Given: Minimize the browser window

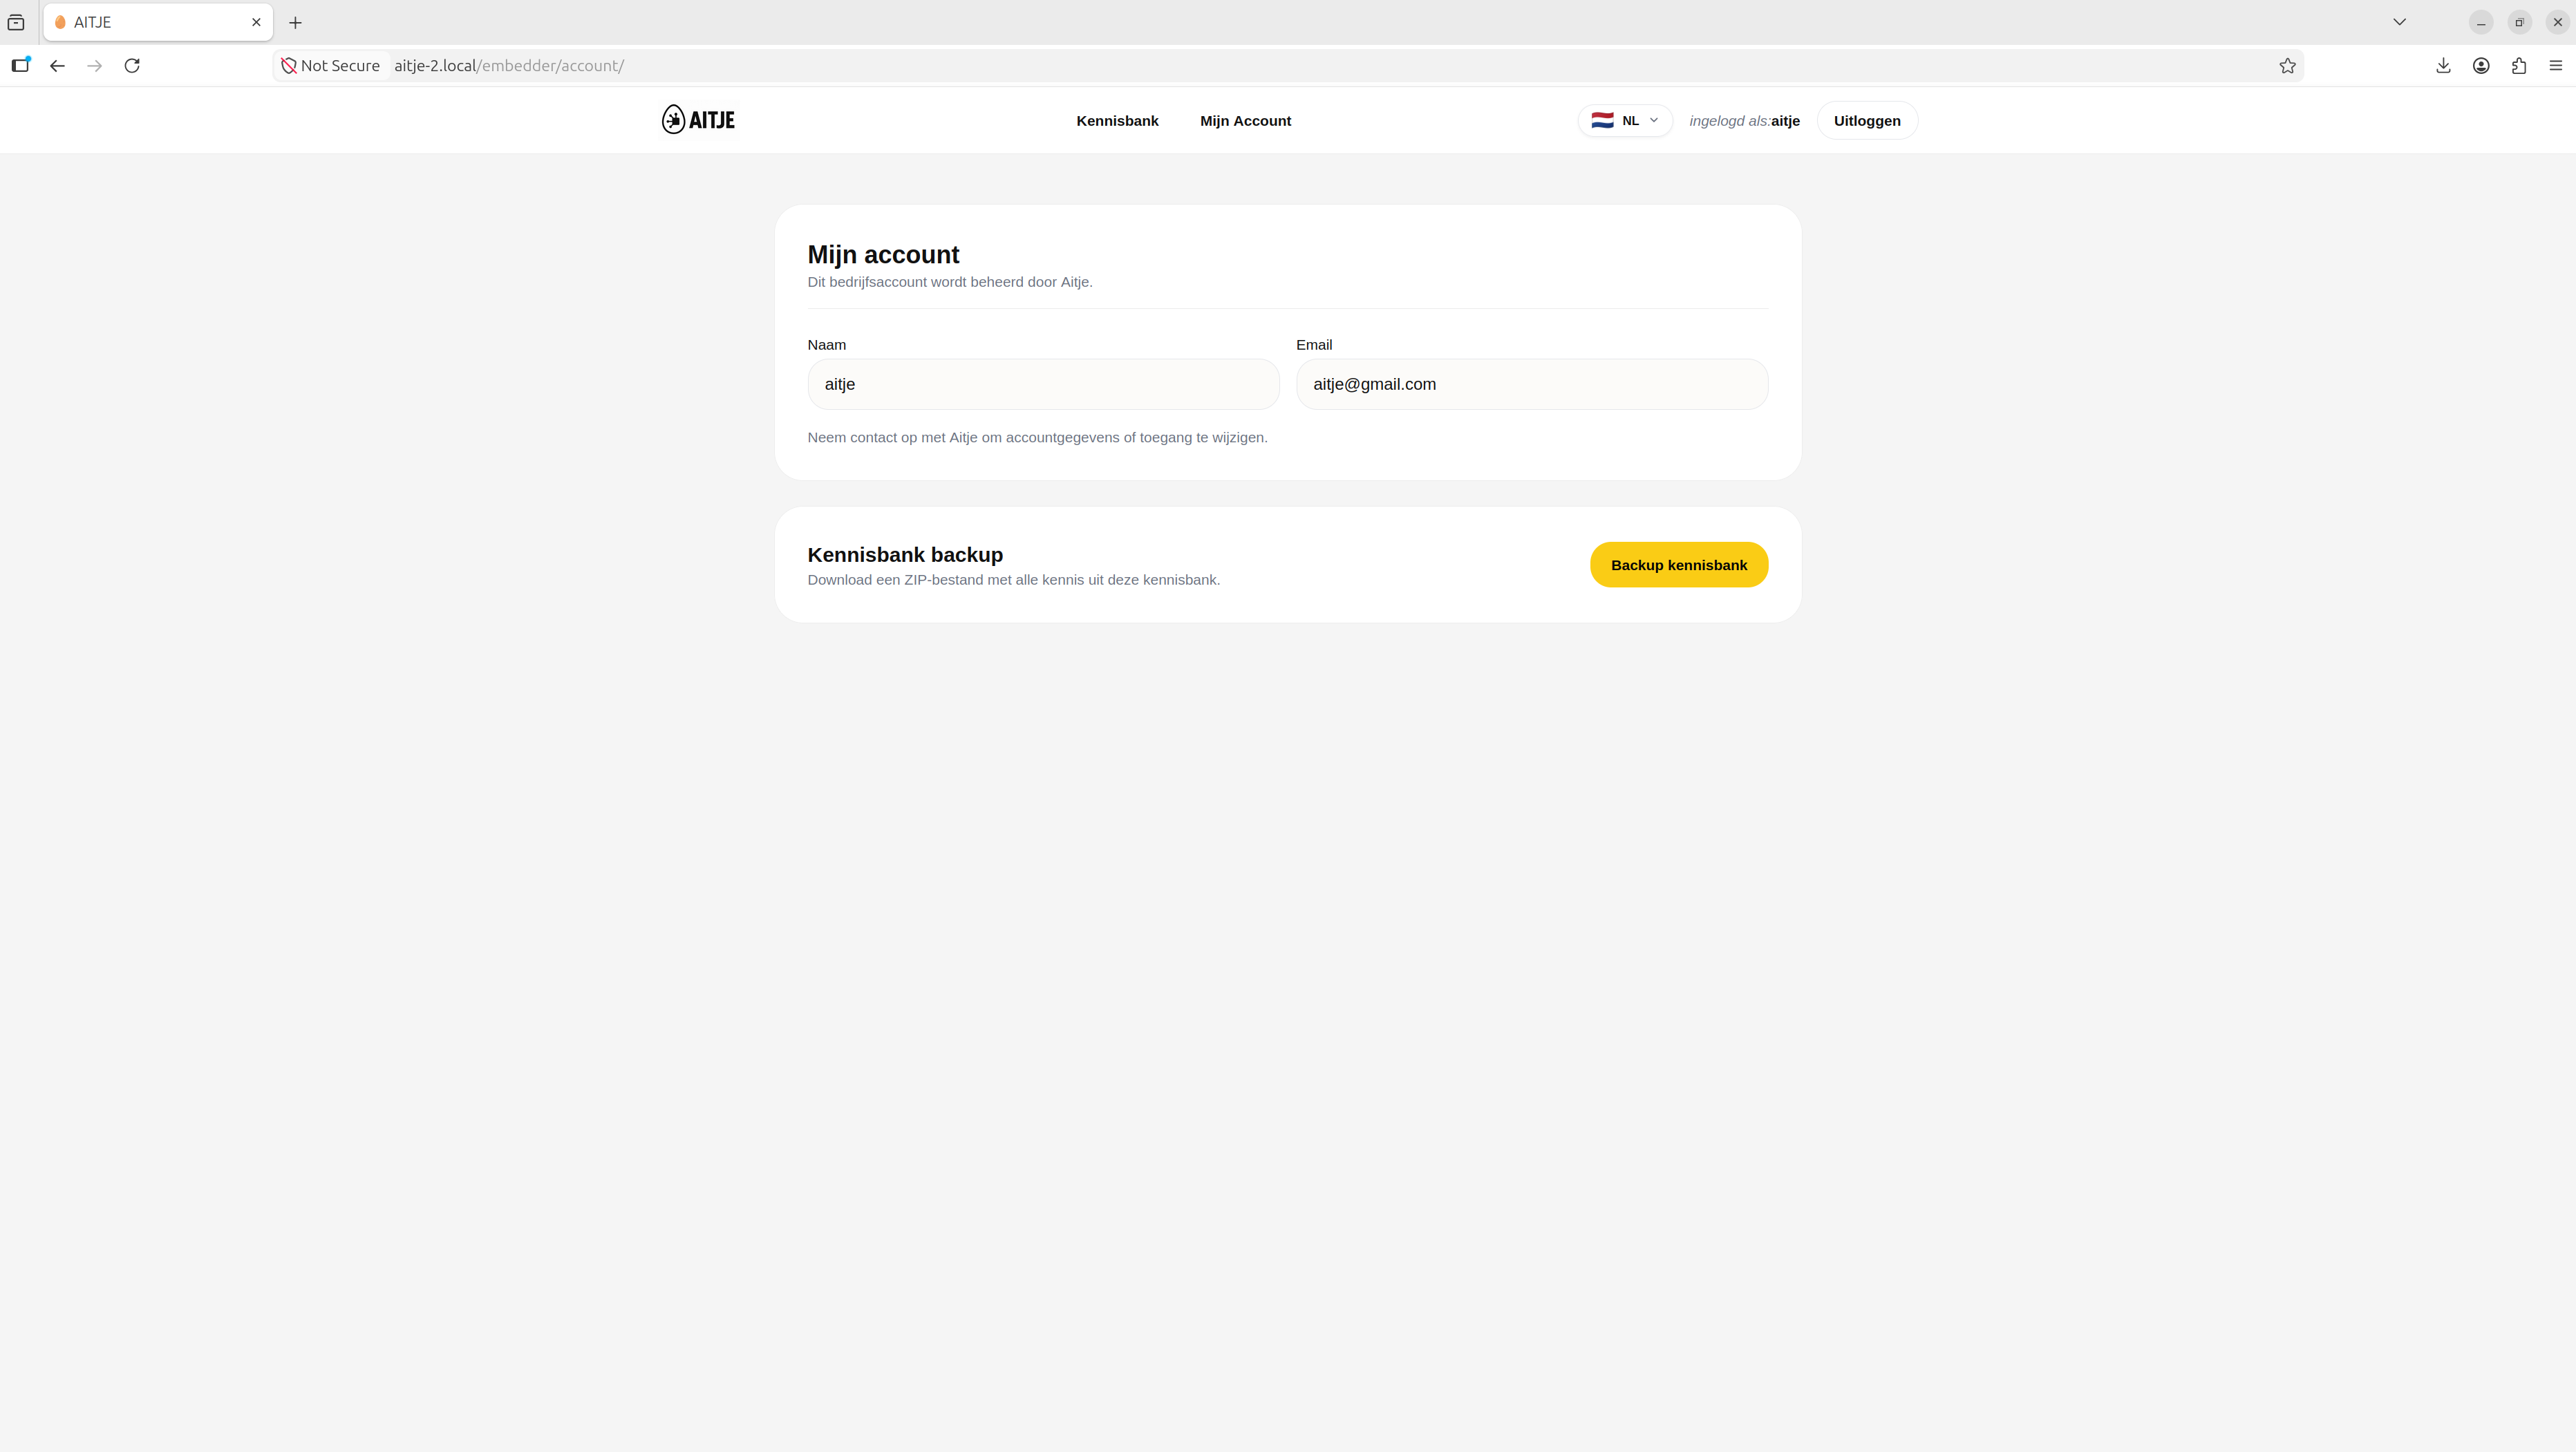Looking at the screenshot, I should [2481, 22].
